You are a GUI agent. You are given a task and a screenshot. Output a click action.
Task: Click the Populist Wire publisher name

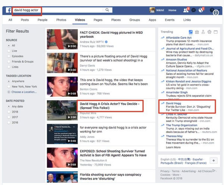tap(88, 113)
